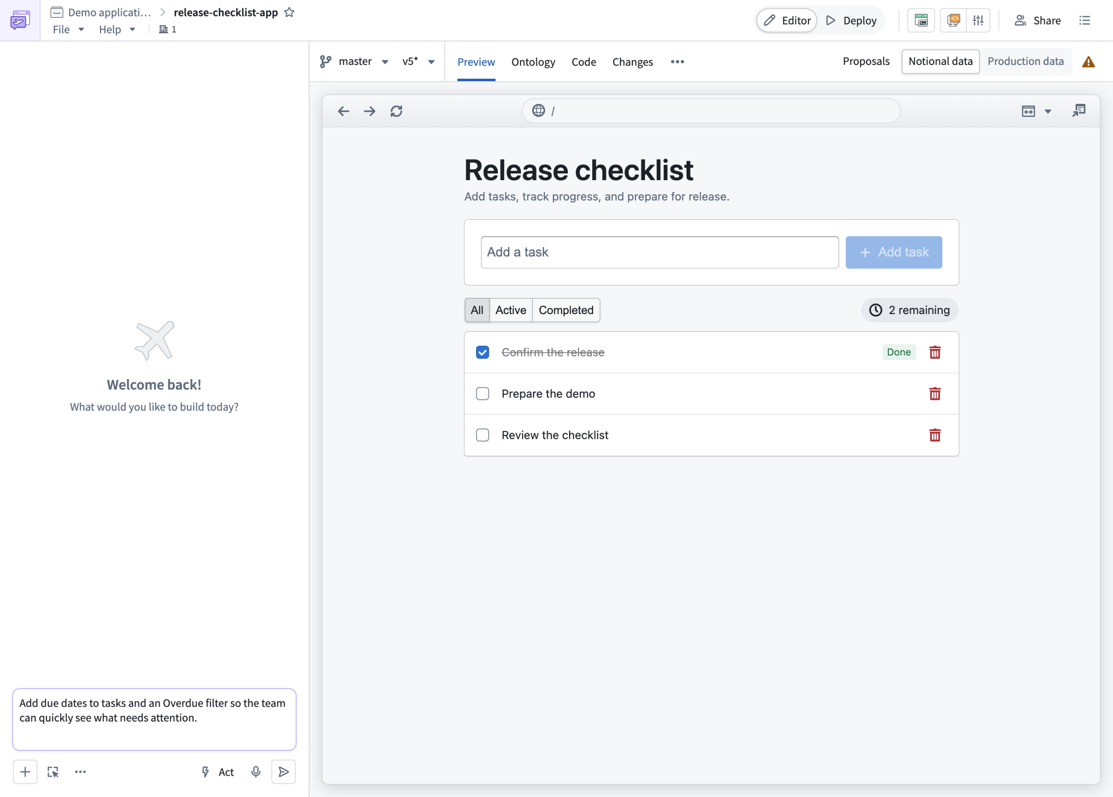Click the preview URL address bar
1113x797 pixels.
pos(711,111)
